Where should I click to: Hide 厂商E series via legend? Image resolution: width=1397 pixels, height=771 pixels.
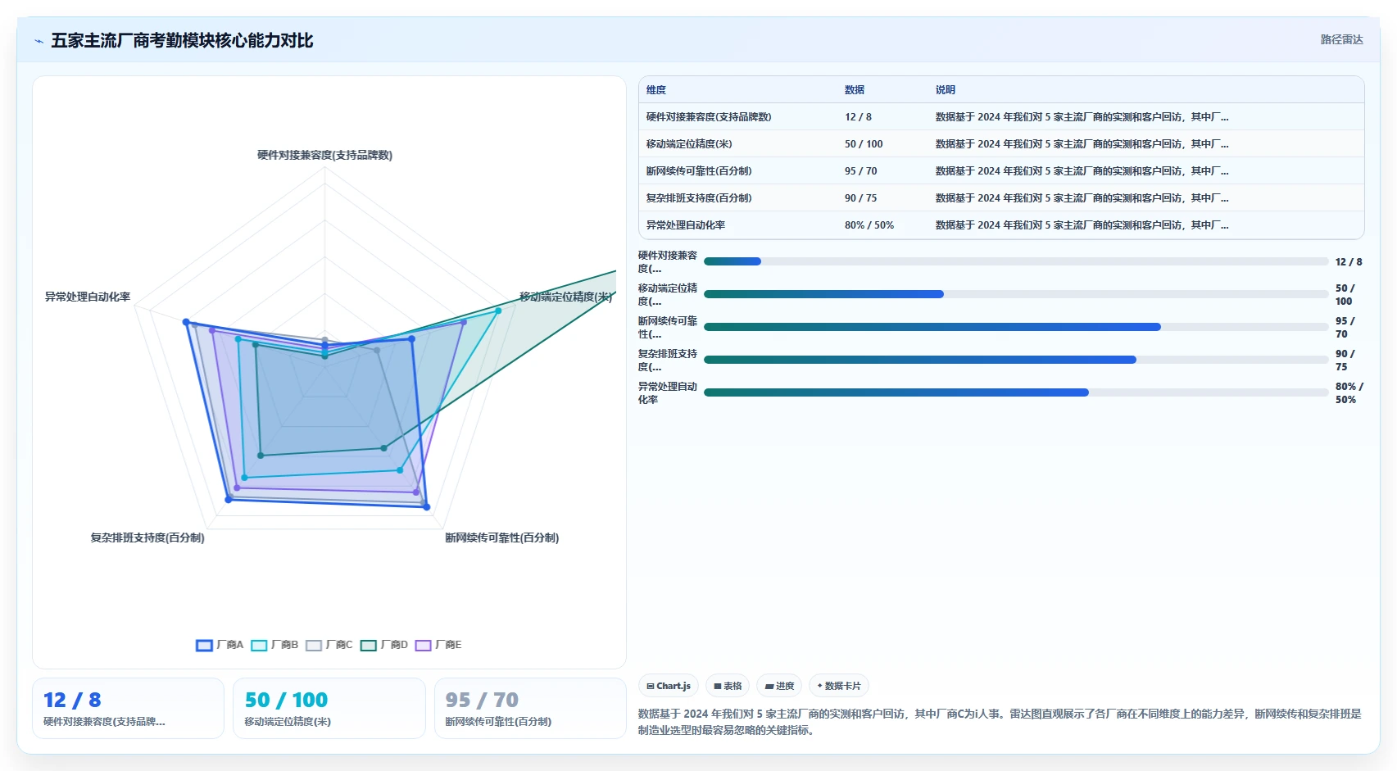pyautogui.click(x=423, y=645)
